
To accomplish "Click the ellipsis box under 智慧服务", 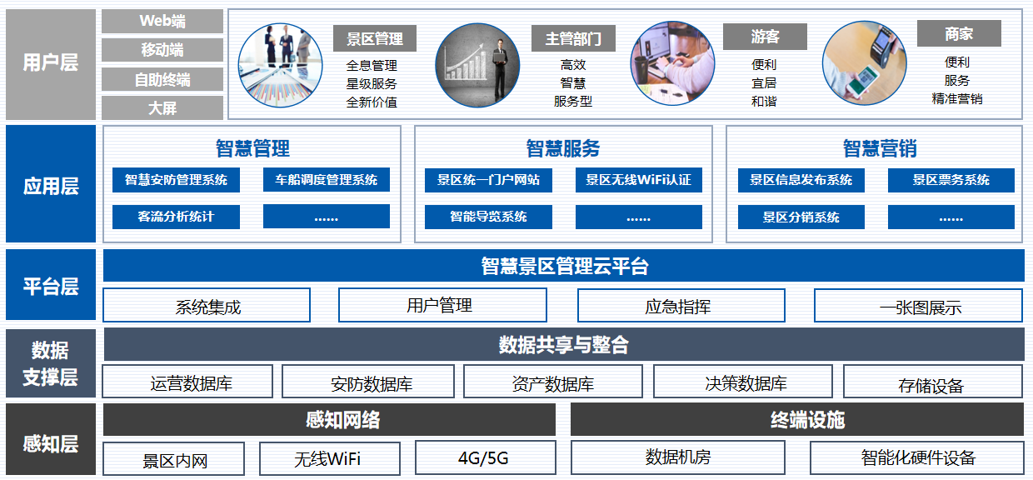I will [x=638, y=217].
